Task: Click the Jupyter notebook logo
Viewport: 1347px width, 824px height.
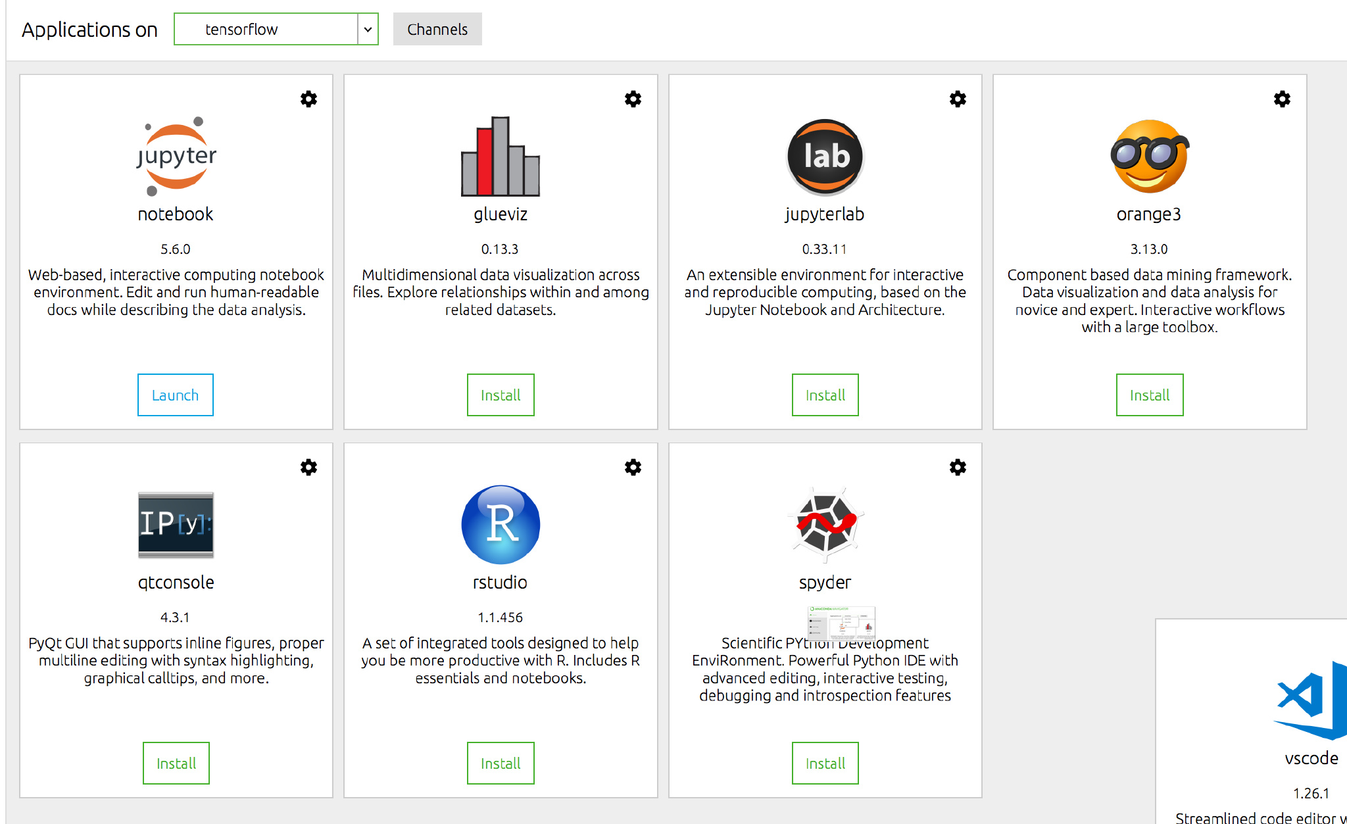Action: pos(176,157)
